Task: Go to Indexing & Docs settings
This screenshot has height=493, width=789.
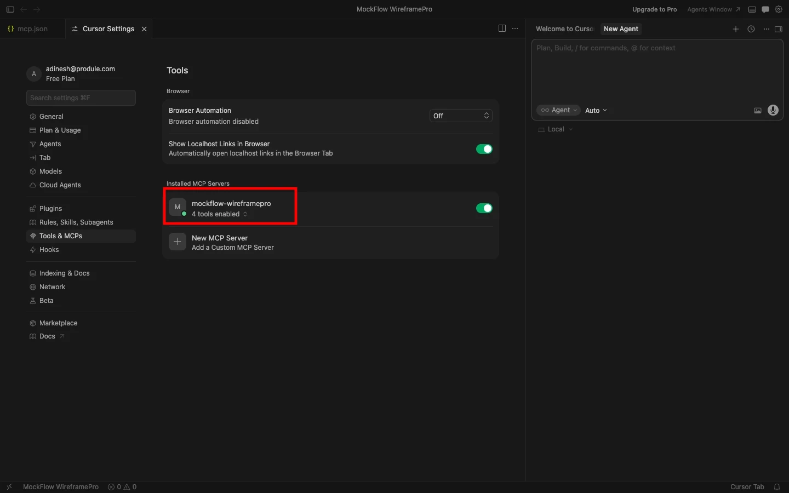Action: click(81, 273)
